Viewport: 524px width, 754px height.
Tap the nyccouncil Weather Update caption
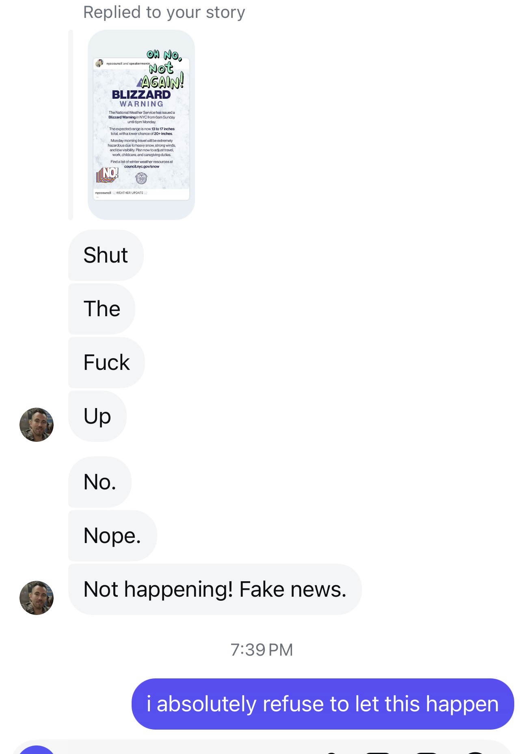[121, 193]
